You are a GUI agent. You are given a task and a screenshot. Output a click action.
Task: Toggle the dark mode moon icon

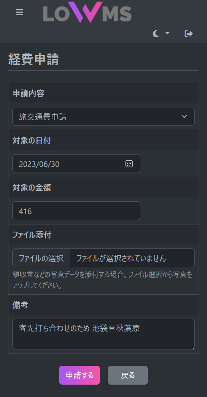pyautogui.click(x=156, y=34)
